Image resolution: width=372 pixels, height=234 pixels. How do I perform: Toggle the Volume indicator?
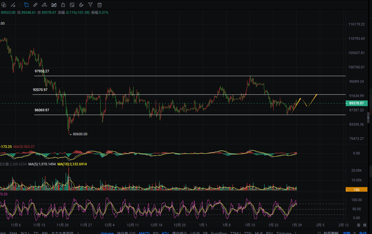click(107, 233)
